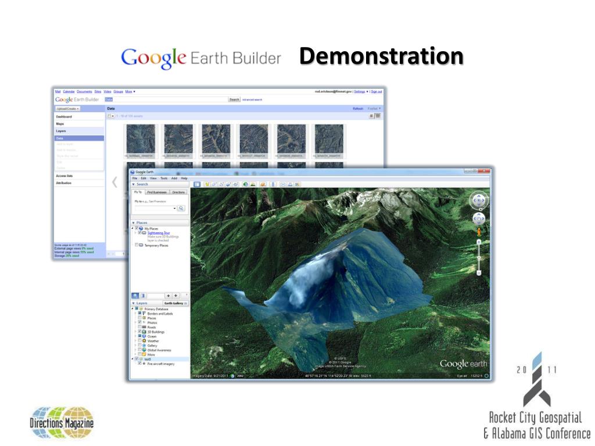
Task: Collapse the Places panel header triangle
Action: (133, 223)
